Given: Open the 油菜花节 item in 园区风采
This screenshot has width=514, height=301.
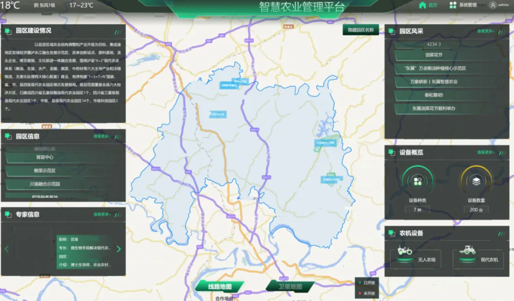Looking at the screenshot, I should (x=434, y=55).
